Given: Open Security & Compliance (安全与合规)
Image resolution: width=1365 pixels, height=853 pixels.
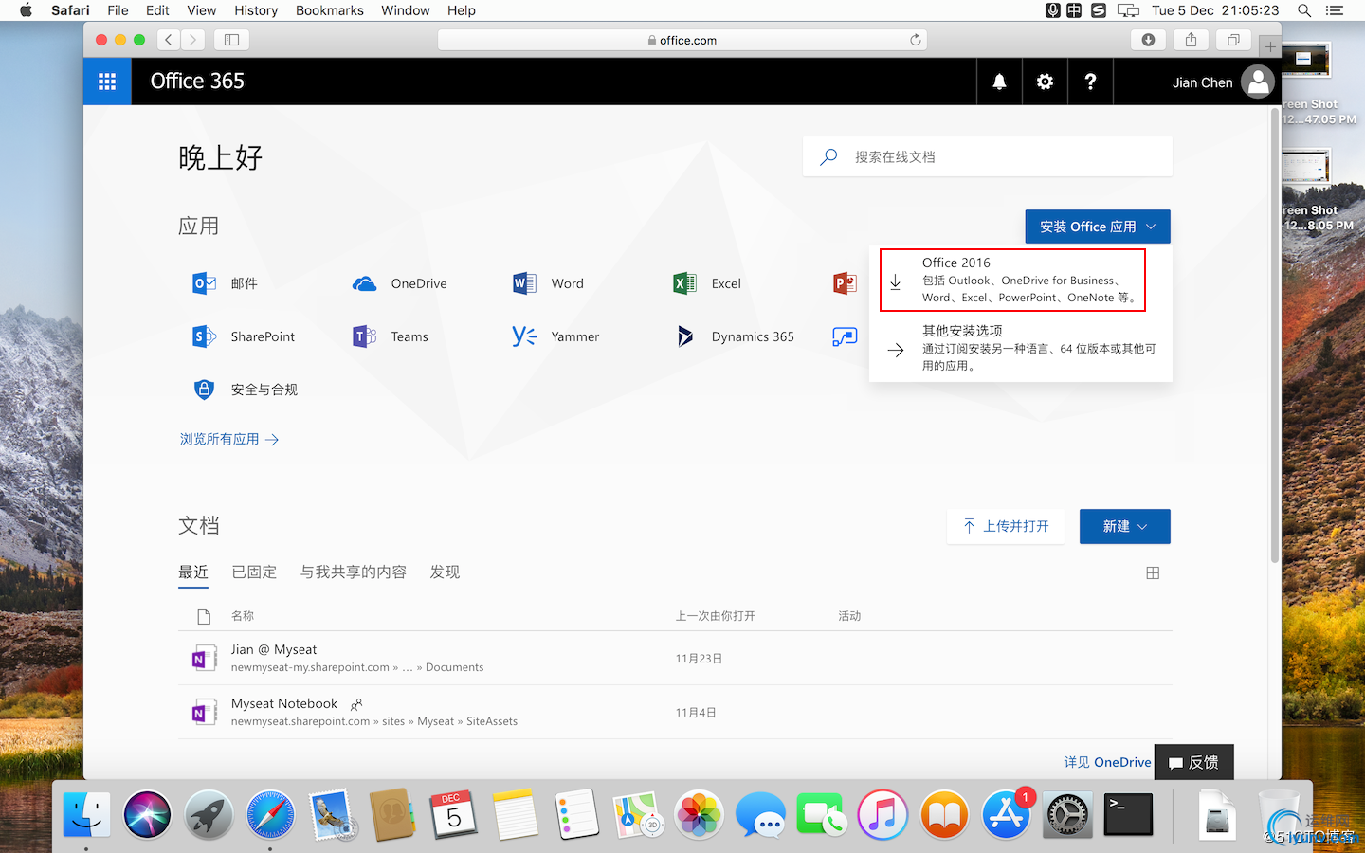Looking at the screenshot, I should (245, 390).
